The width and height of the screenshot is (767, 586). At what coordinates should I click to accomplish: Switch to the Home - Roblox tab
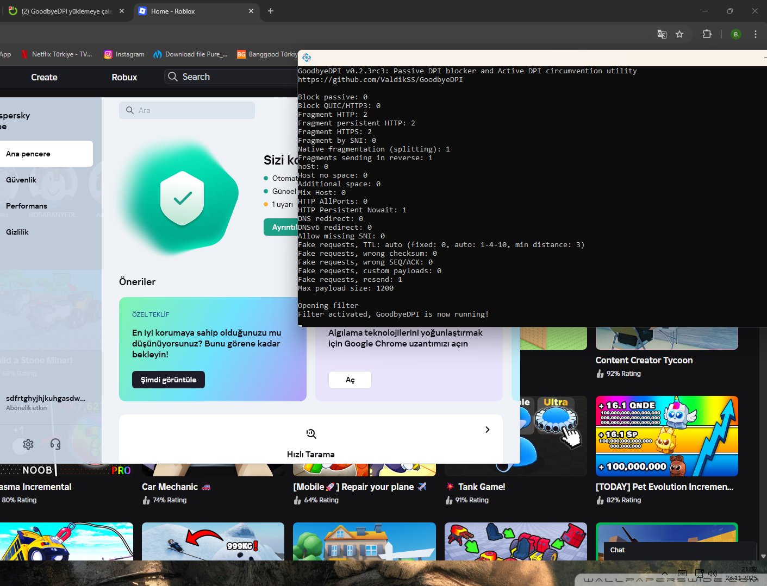[196, 11]
